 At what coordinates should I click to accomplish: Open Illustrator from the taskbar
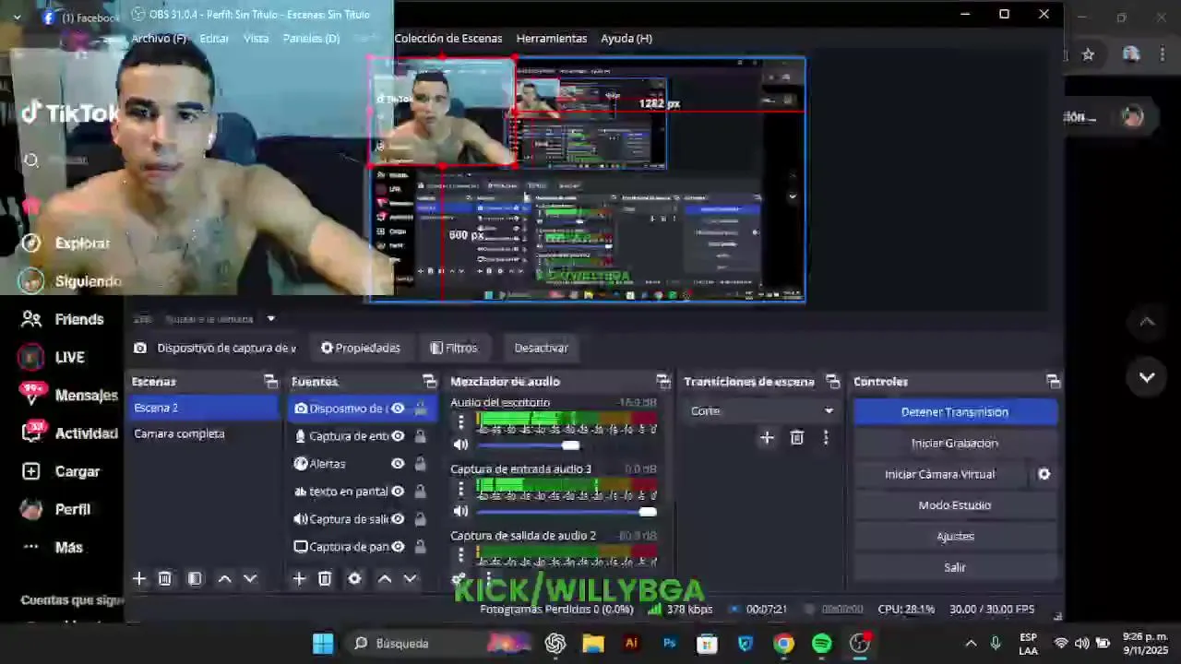click(x=631, y=643)
